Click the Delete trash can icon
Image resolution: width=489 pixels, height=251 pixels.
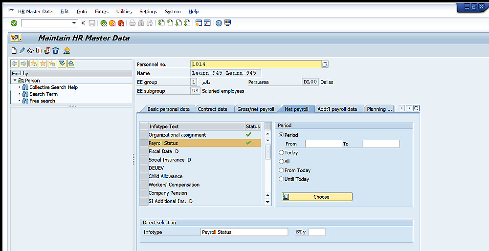pyautogui.click(x=56, y=50)
